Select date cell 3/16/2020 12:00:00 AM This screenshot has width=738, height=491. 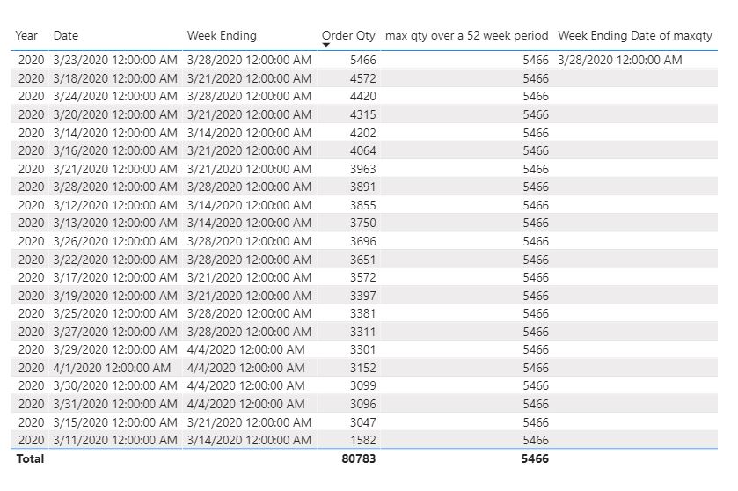(115, 150)
